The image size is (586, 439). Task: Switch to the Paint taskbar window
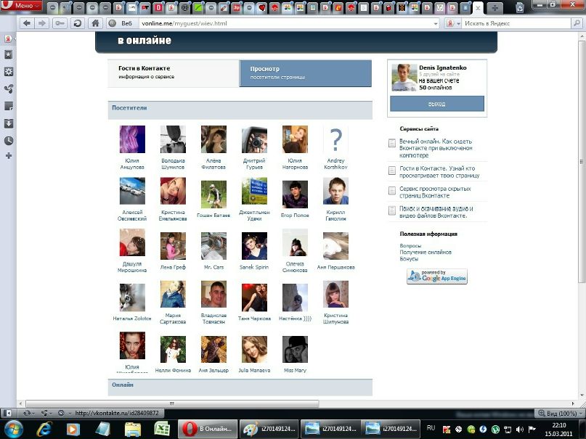(x=269, y=429)
